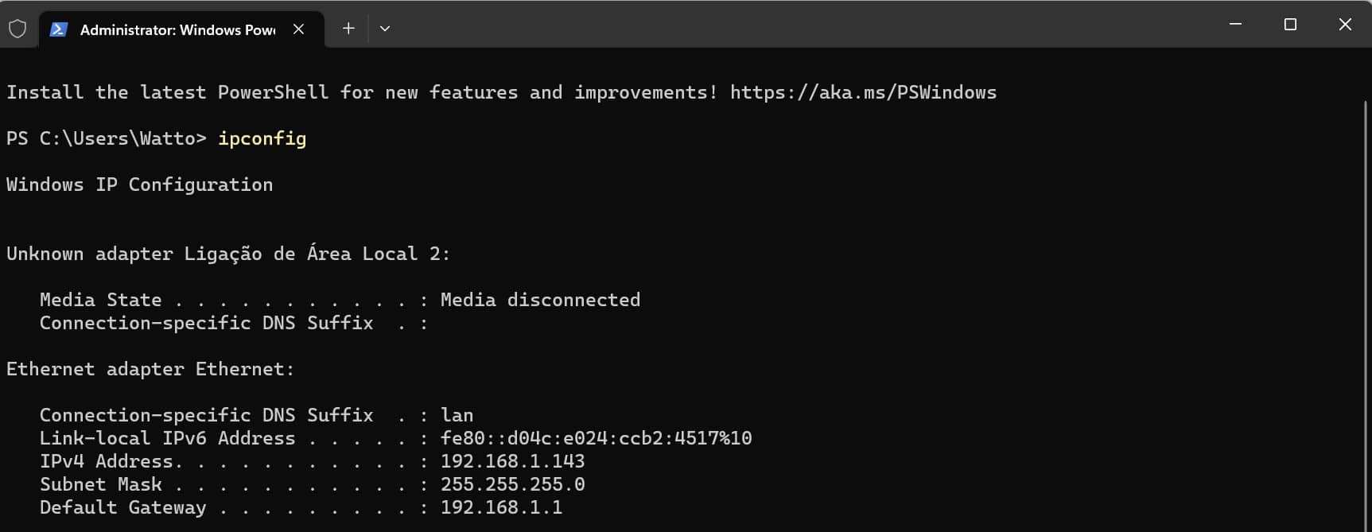This screenshot has width=1372, height=532.
Task: Close the Administrator: Windows PowerShell tab
Action: 298,29
